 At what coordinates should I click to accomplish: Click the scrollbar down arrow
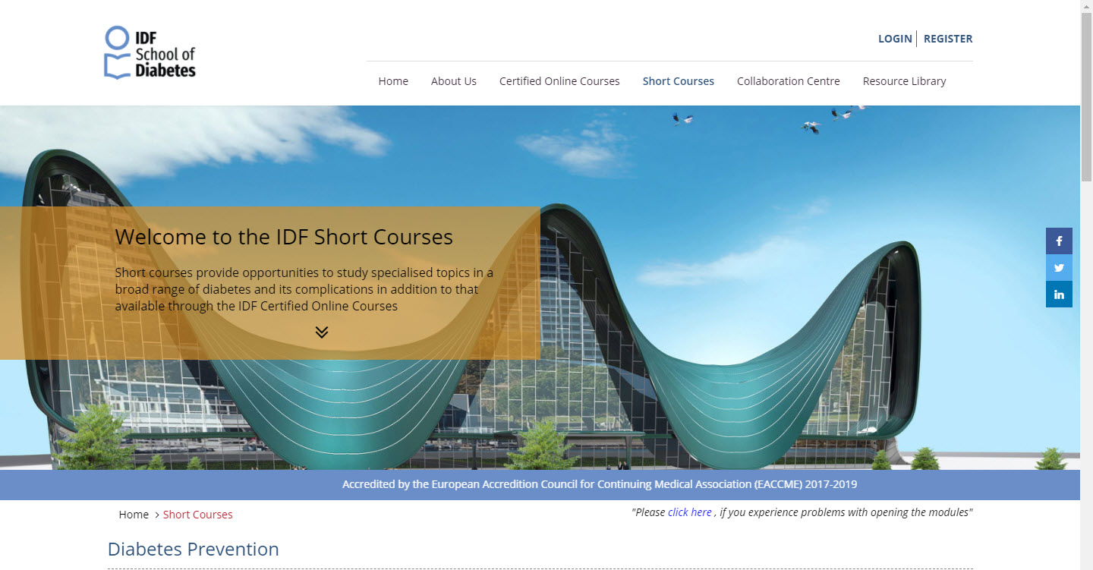[x=1086, y=564]
